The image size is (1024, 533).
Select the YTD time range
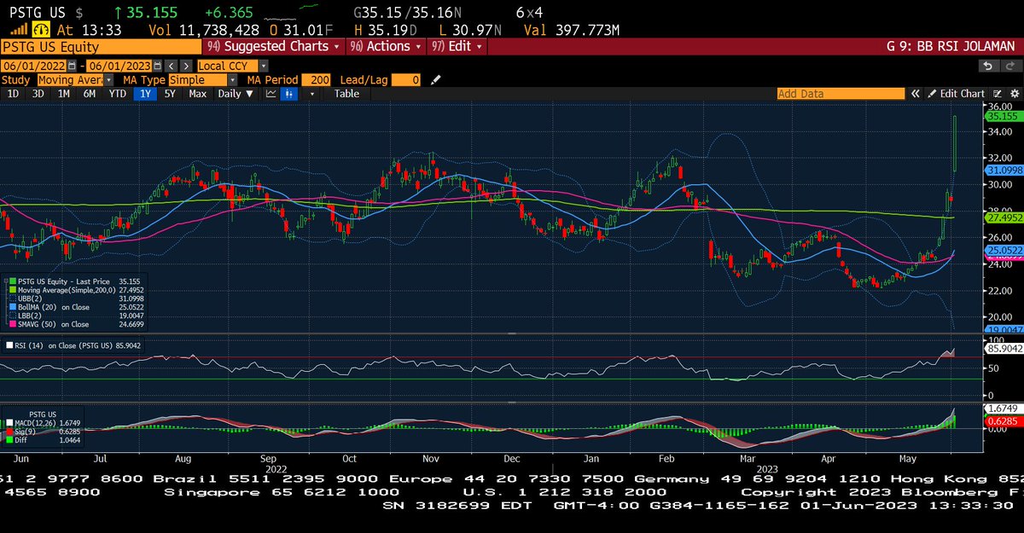tap(118, 94)
